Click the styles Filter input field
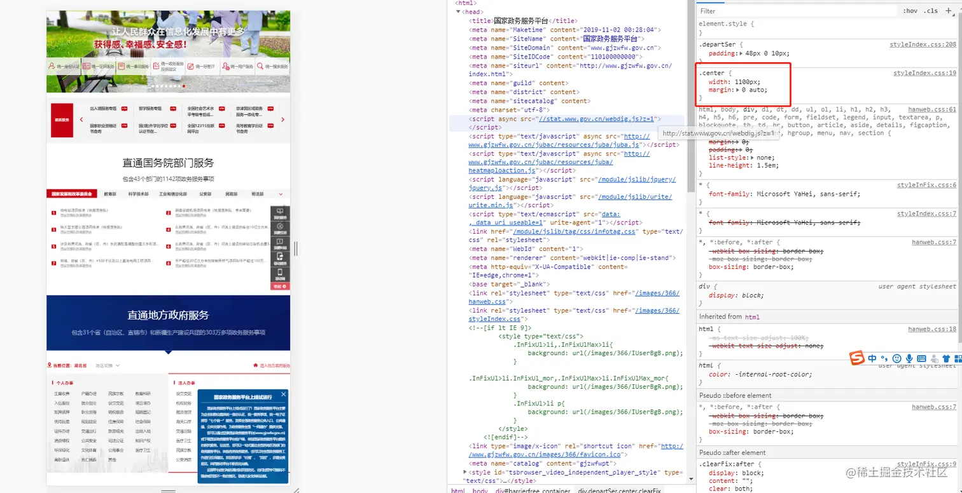 [795, 11]
